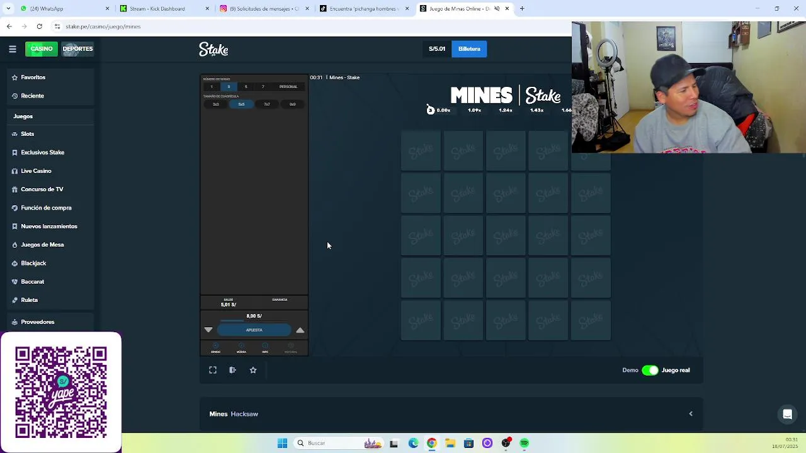Reload the page
The image size is (806, 453).
tap(39, 26)
